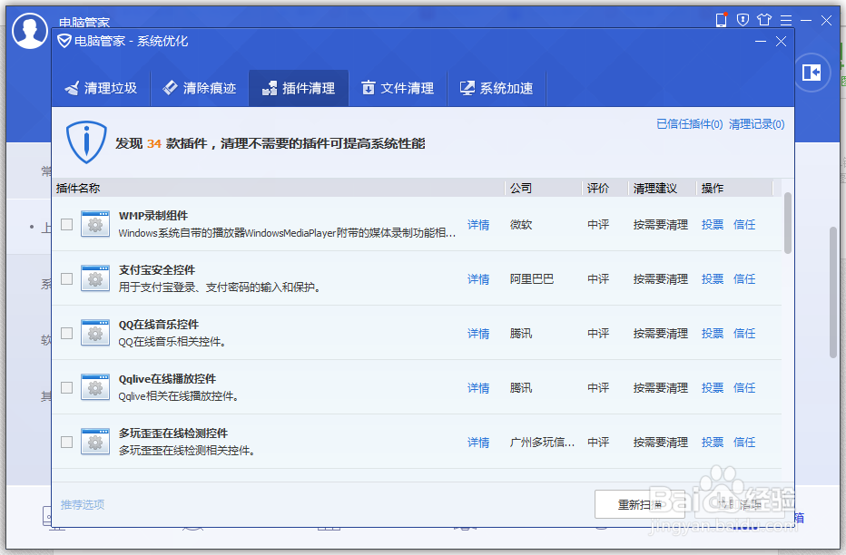Image resolution: width=846 pixels, height=555 pixels.
Task: View 详情 of QQ在线音乐控件
Action: click(x=478, y=334)
